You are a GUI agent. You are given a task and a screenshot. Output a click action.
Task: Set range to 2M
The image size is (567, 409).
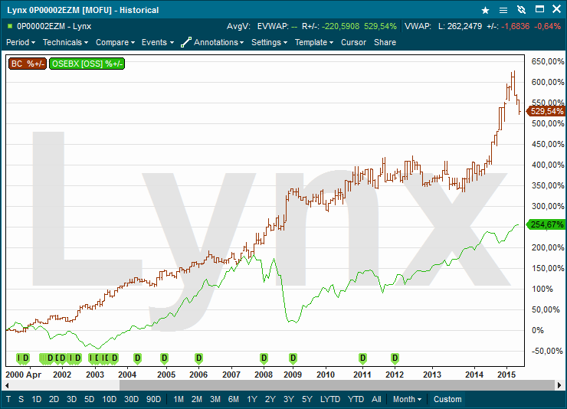click(x=197, y=399)
